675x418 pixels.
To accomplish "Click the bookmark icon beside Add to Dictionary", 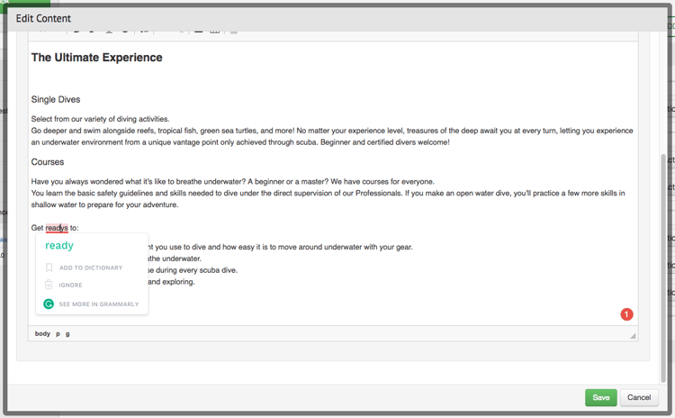I will pos(49,268).
